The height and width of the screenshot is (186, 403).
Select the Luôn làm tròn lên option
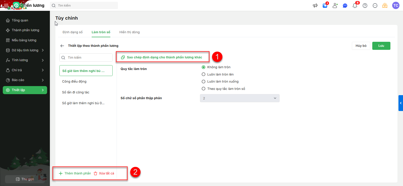pyautogui.click(x=204, y=75)
